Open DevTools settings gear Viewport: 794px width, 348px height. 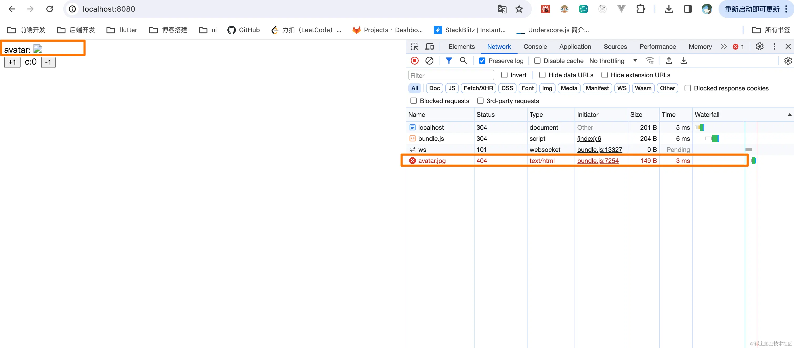coord(759,46)
